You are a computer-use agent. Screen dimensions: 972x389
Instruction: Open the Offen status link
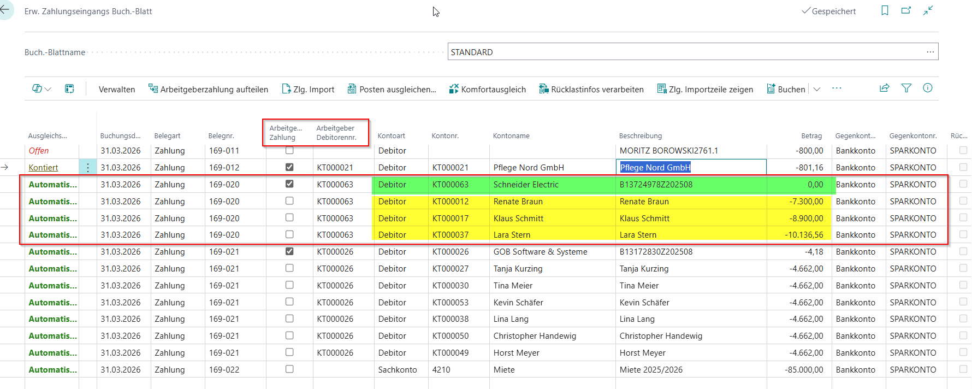pos(39,151)
